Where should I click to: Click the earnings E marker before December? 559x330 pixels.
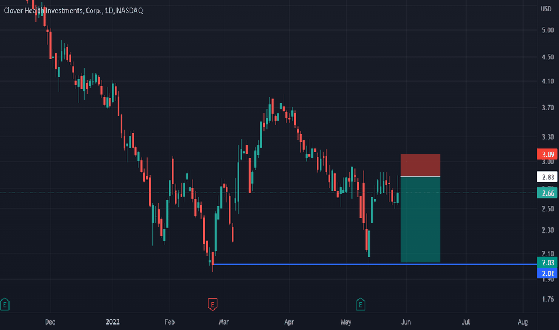coord(5,304)
